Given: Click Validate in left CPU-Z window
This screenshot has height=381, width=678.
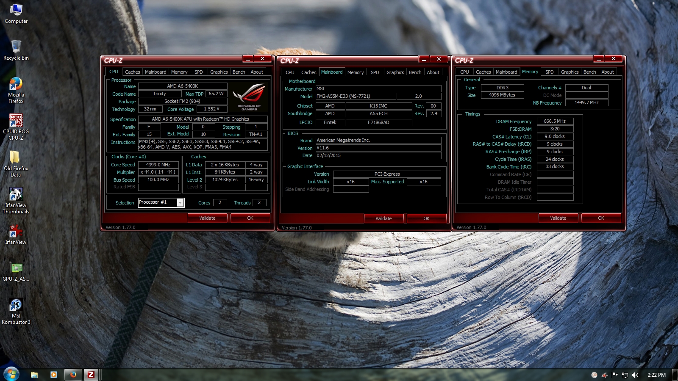Looking at the screenshot, I should 208,218.
